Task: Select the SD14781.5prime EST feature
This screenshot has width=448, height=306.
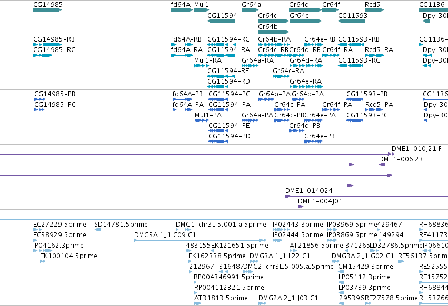Action: (x=98, y=230)
